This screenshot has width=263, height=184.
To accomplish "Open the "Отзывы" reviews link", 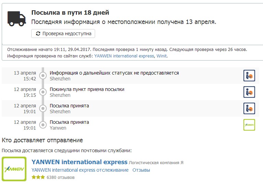I will click(x=141, y=170).
